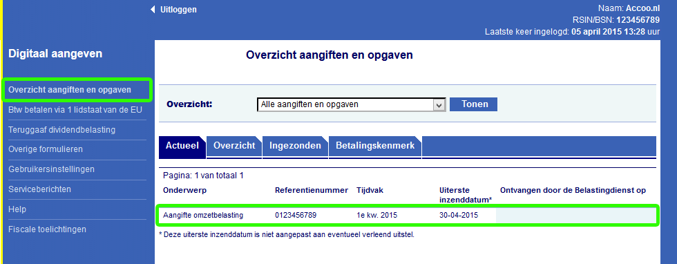
Task: Select Teruggaaf dividendbelasting menu item
Action: [x=61, y=130]
